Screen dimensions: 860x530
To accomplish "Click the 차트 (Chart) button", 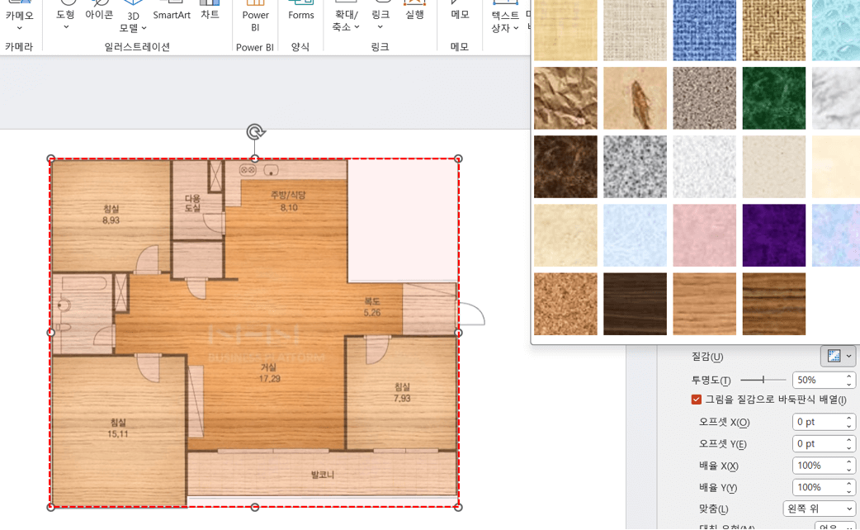I will pyautogui.click(x=210, y=14).
